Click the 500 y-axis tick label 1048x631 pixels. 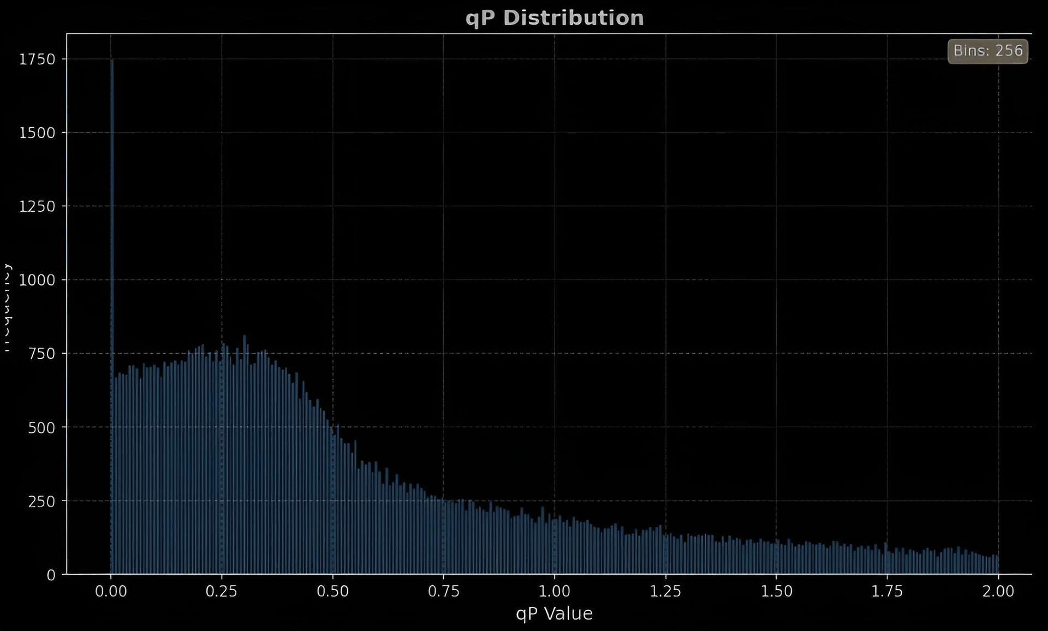pos(41,428)
